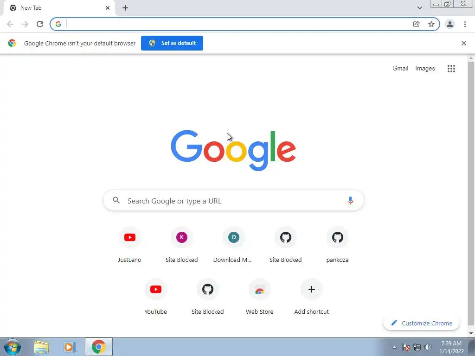Open the Windows Start menu
Image resolution: width=475 pixels, height=356 pixels.
tap(12, 347)
